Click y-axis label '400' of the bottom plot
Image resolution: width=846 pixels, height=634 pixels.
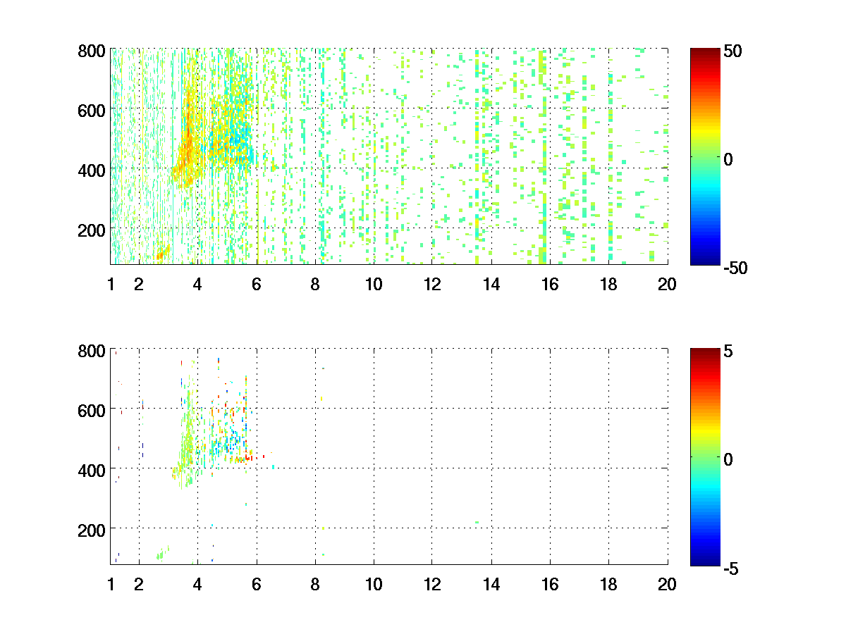(92, 471)
